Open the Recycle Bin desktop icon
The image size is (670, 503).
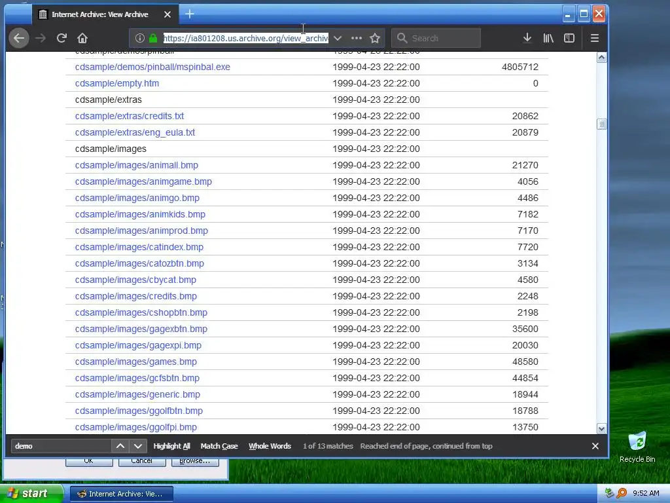click(637, 447)
